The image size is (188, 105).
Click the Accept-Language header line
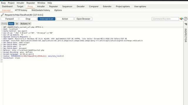[19, 54]
